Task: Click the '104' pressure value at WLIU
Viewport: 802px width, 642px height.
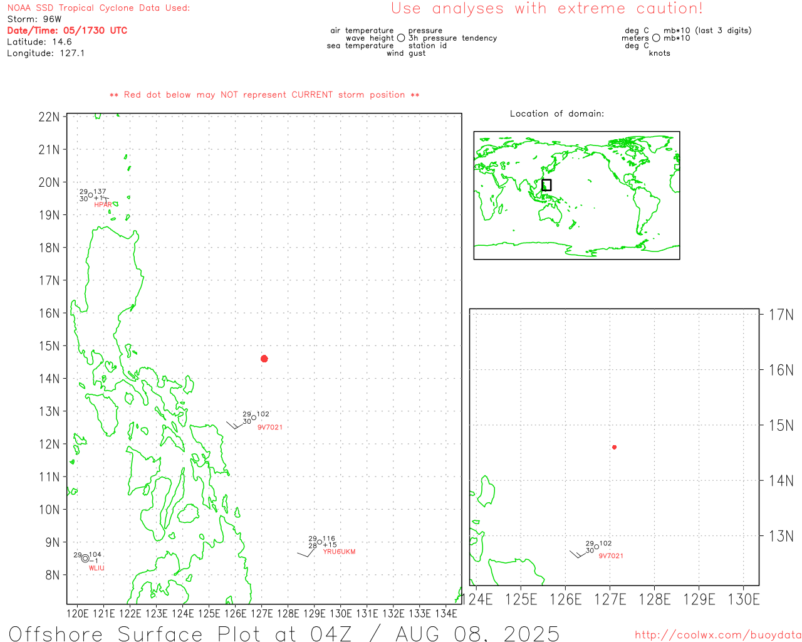Action: [95, 555]
